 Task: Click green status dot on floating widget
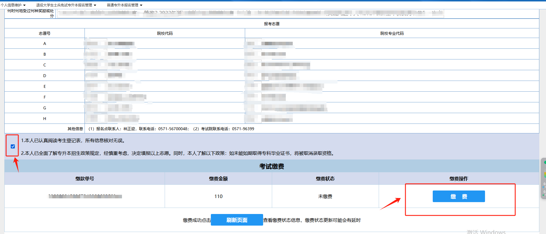[545, 162]
